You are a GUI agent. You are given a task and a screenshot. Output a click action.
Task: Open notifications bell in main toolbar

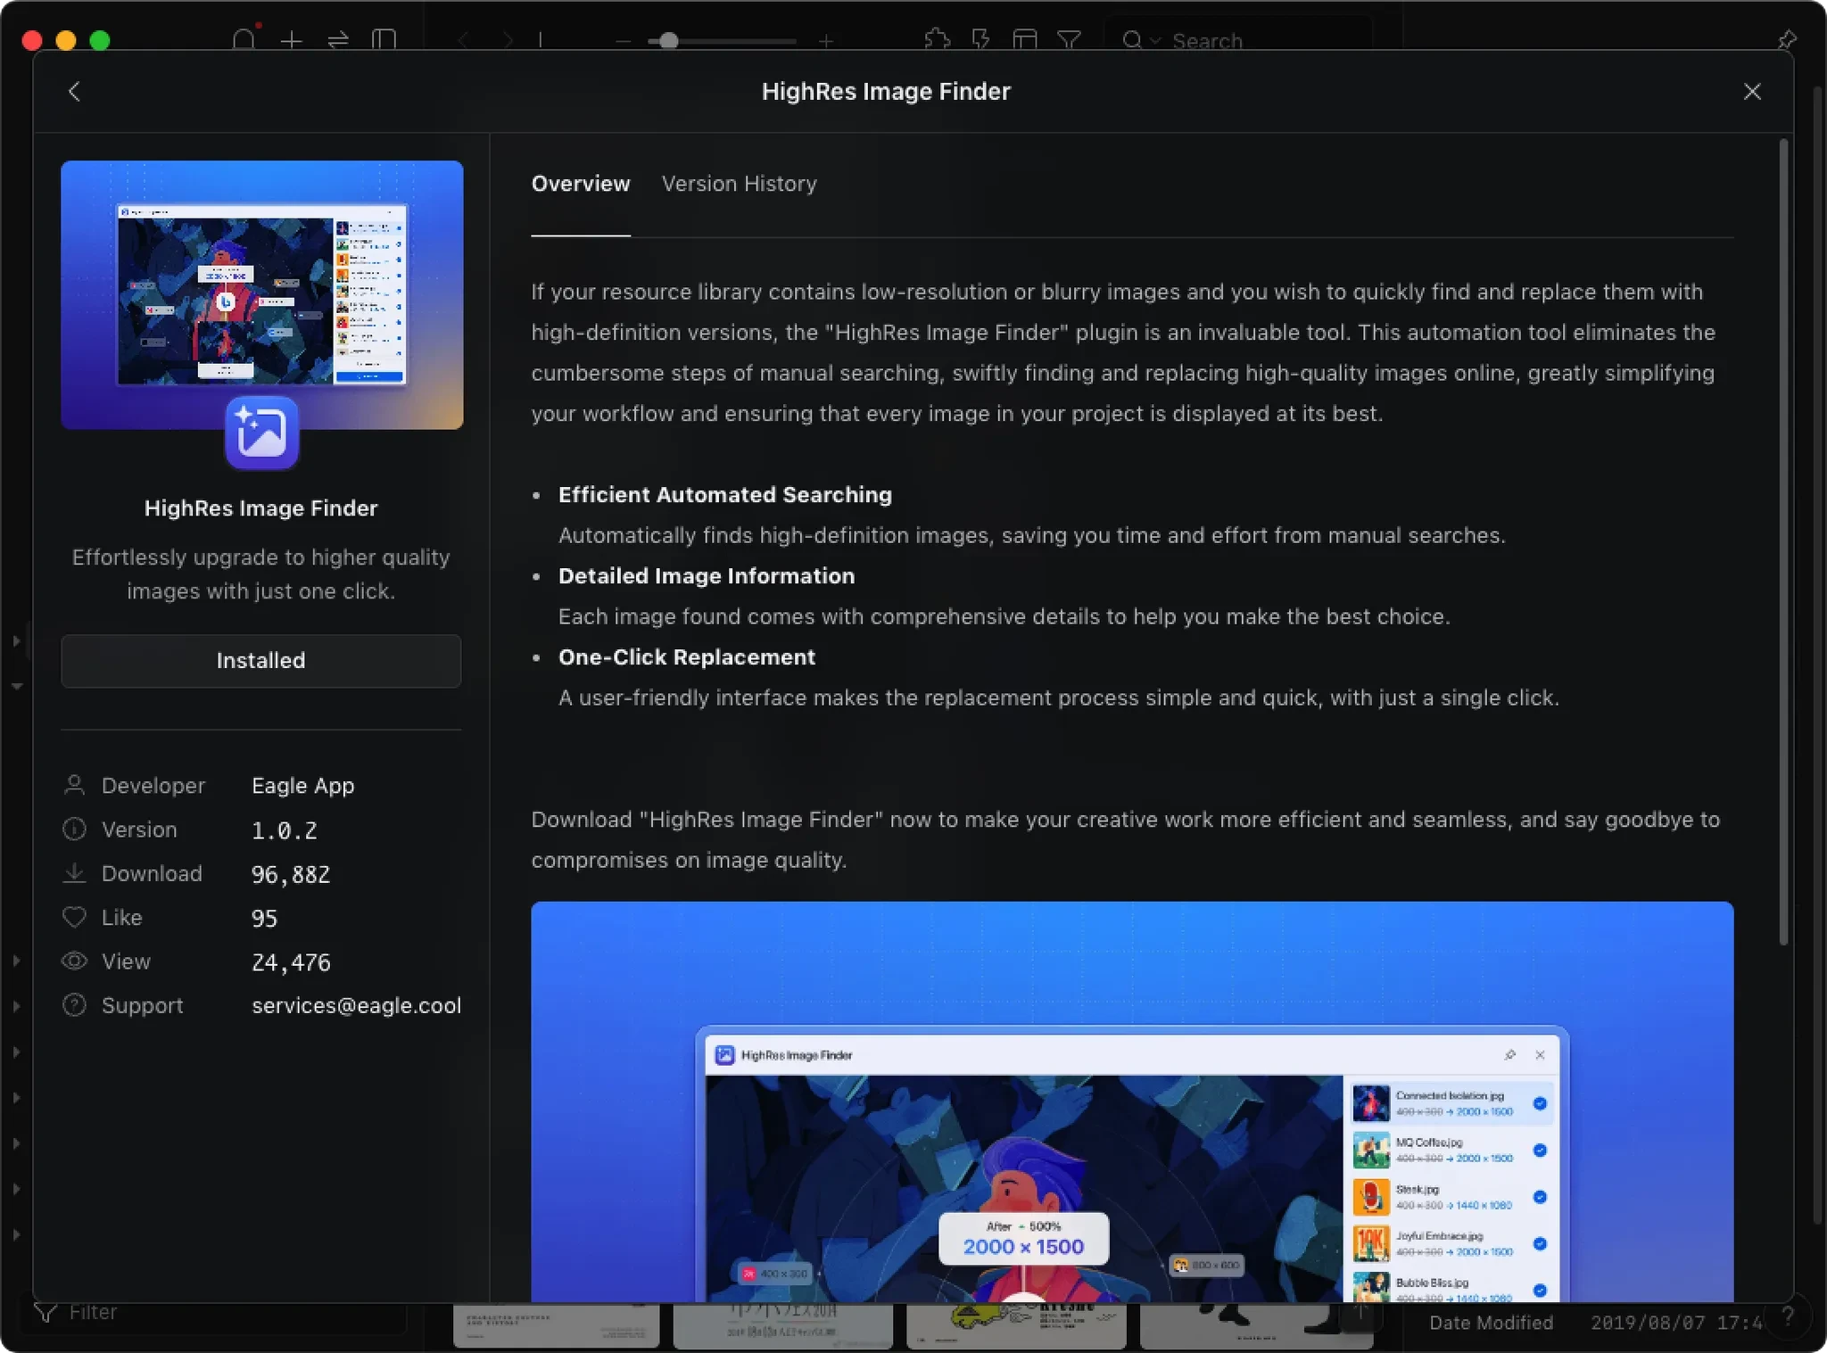click(x=244, y=39)
